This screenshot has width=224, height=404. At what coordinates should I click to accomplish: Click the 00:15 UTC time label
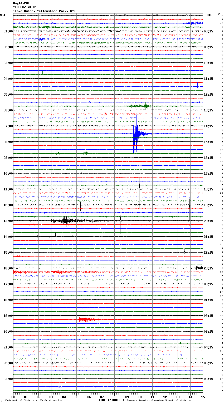[x=208, y=284]
